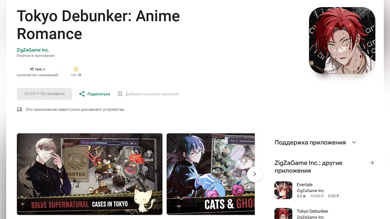Click the Tokyo Debunker icon in other apps list
The image size is (390, 219).
[283, 213]
